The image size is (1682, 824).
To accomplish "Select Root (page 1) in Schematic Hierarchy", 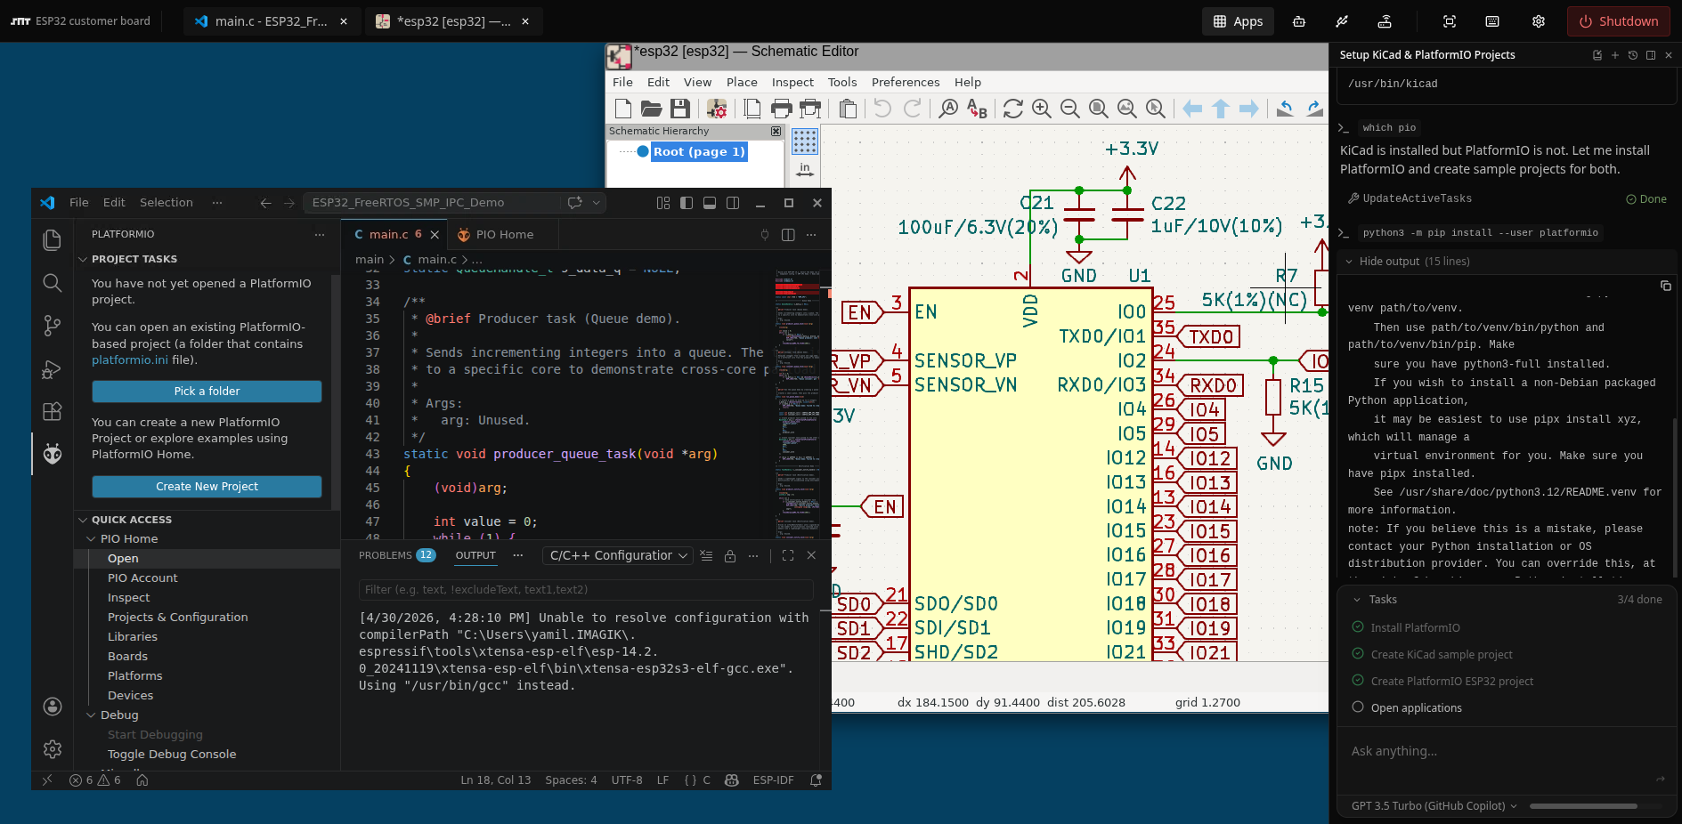I will 699,152.
